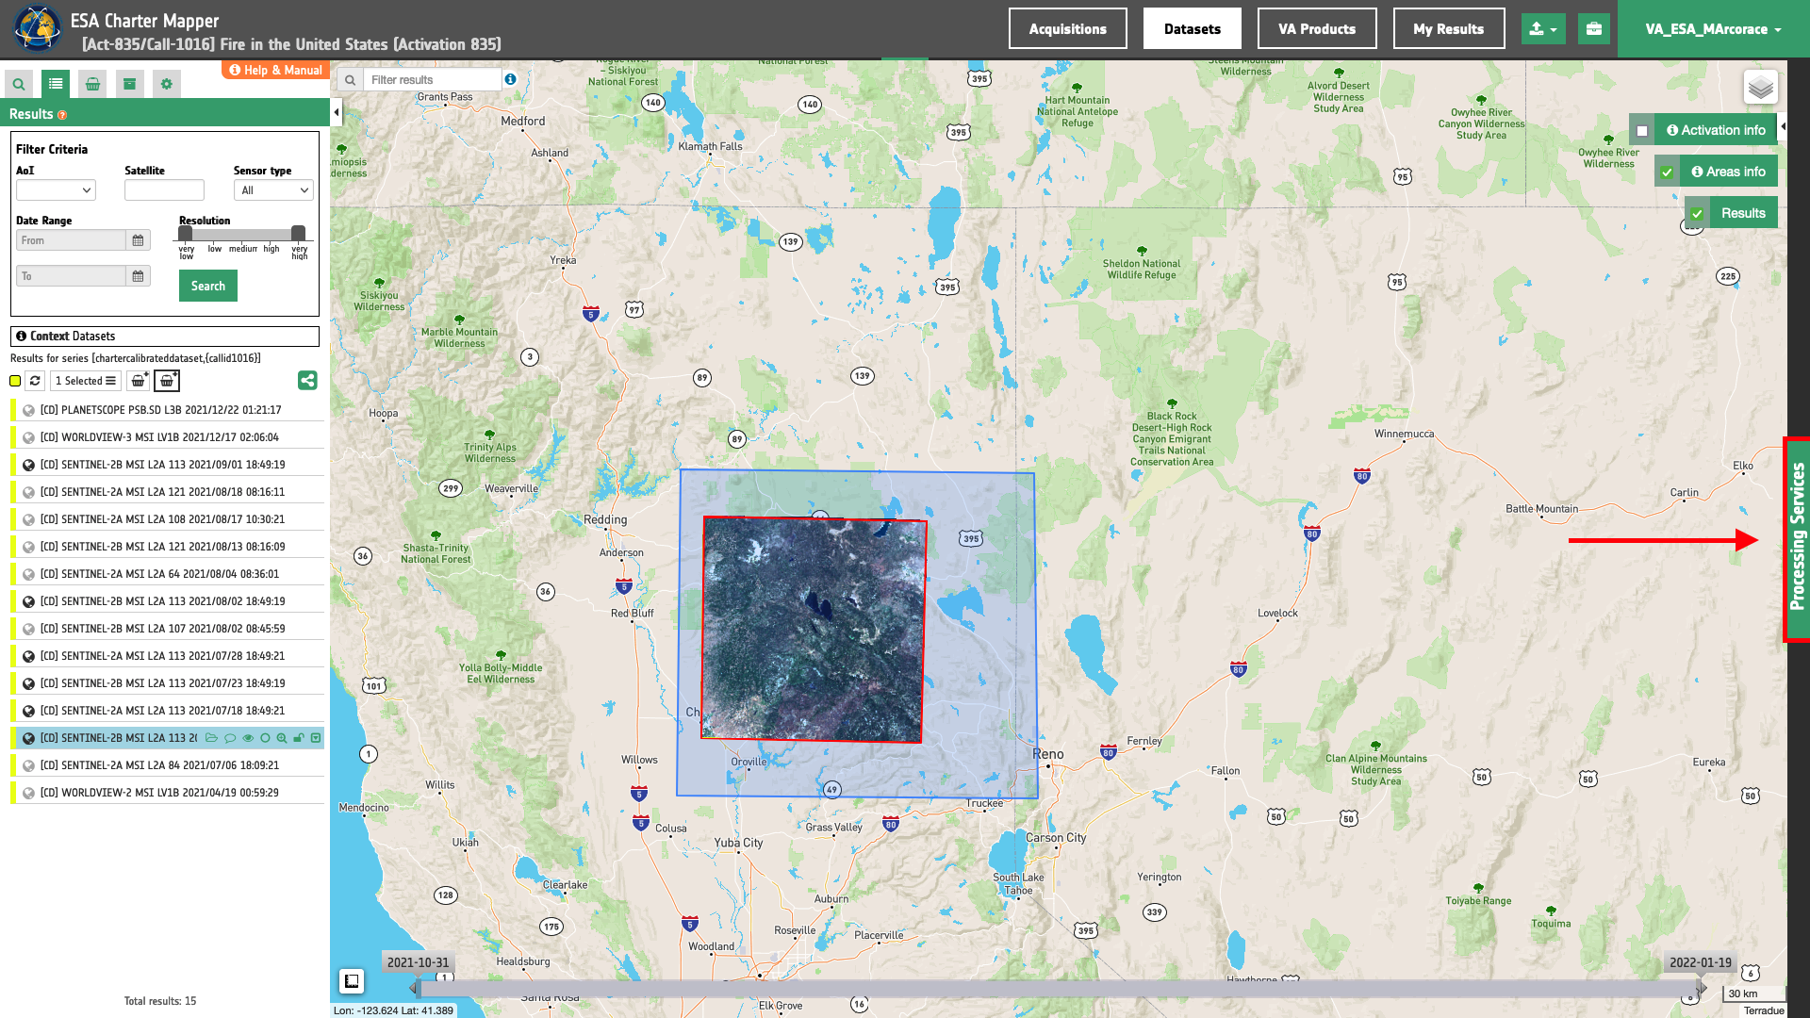Click globe icon of PLANETSCOPE PSB.SD row
Image resolution: width=1810 pixels, height=1018 pixels.
click(28, 411)
